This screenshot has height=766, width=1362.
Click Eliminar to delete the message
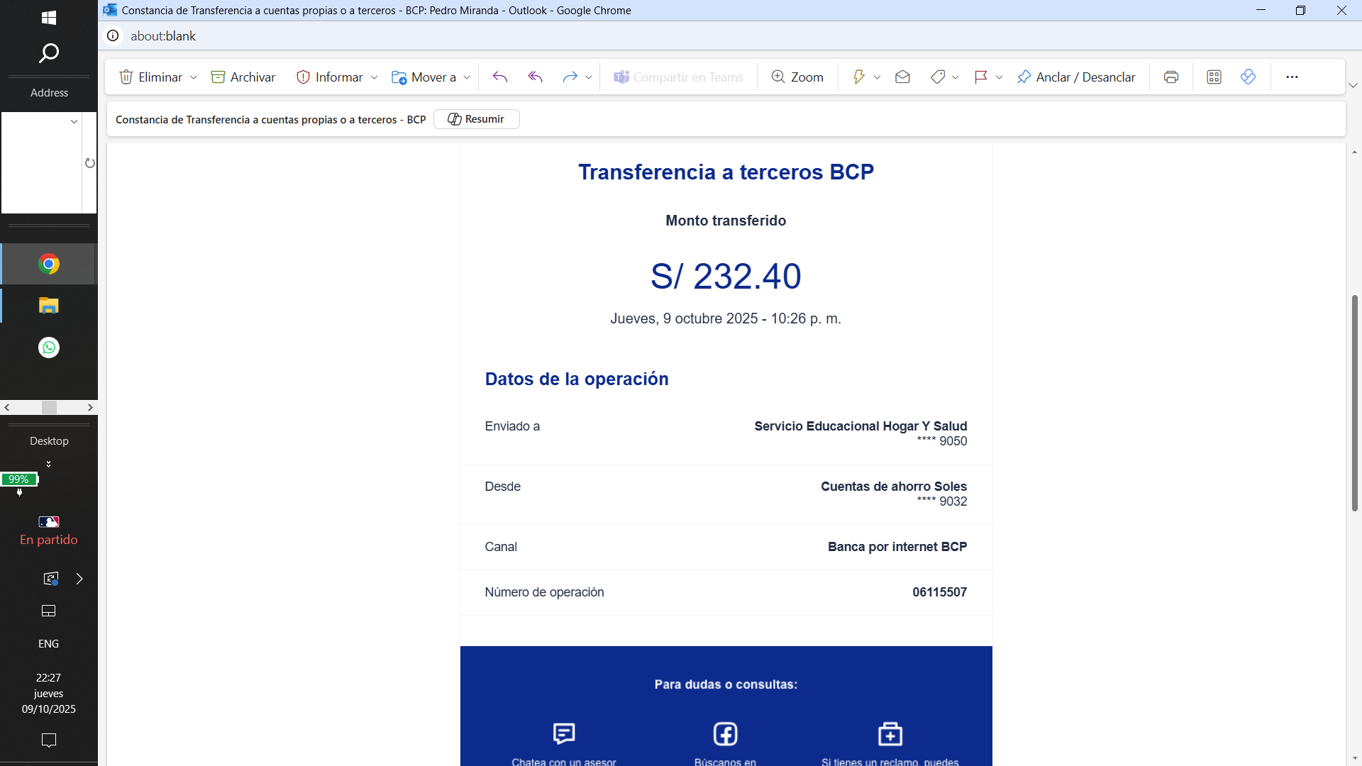coord(151,77)
